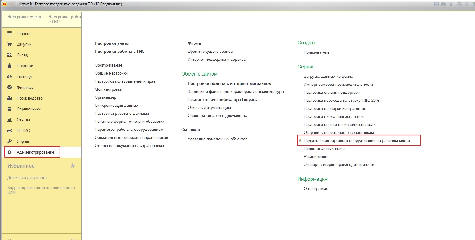475x240 pixels.
Task: Click the Save floppy disk icon
Action: pyautogui.click(x=436, y=4)
